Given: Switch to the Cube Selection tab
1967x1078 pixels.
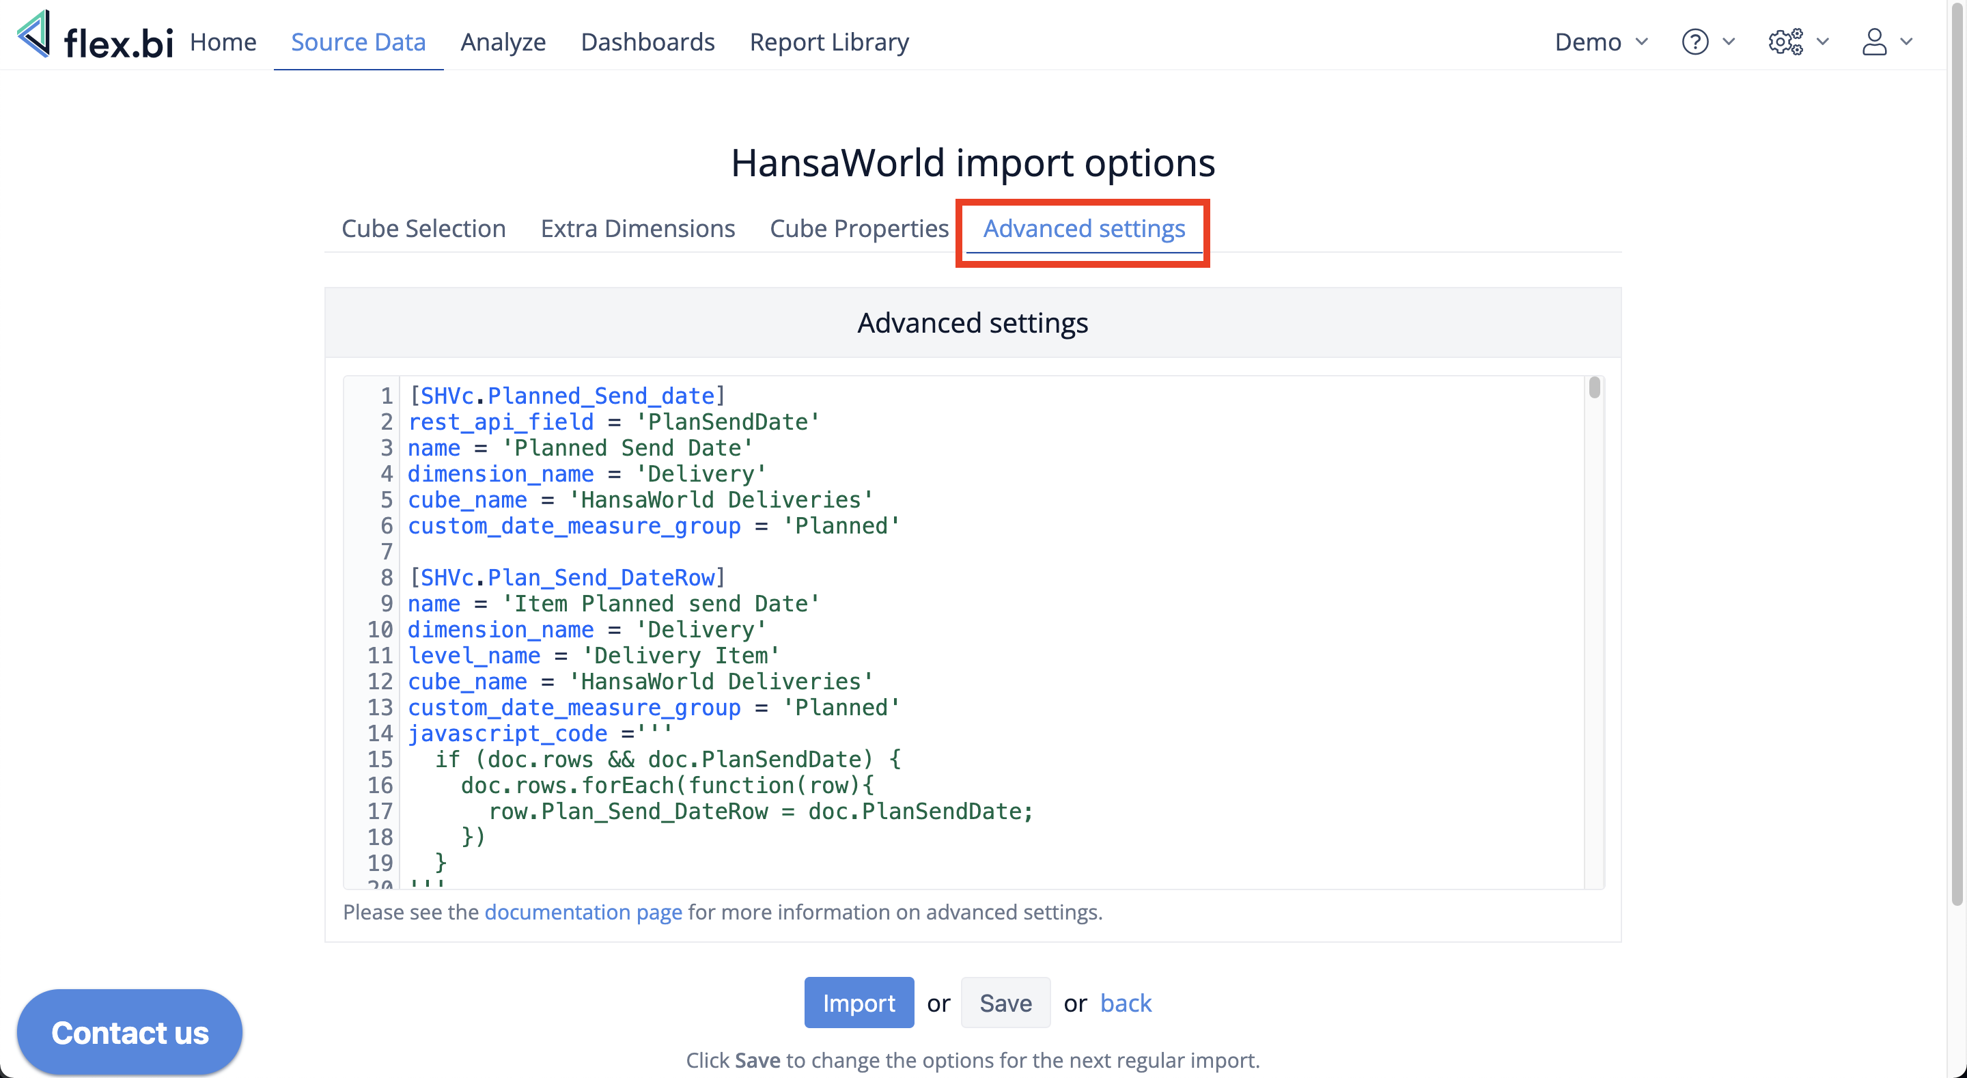Looking at the screenshot, I should 423,228.
